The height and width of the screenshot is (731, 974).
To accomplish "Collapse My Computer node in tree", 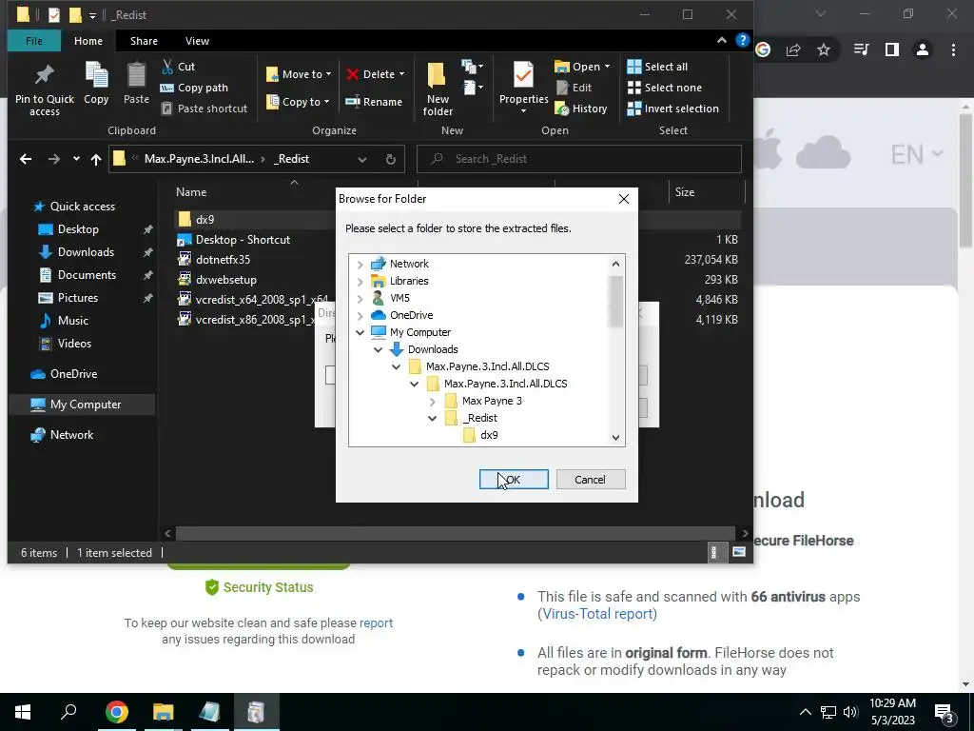I will (x=360, y=332).
